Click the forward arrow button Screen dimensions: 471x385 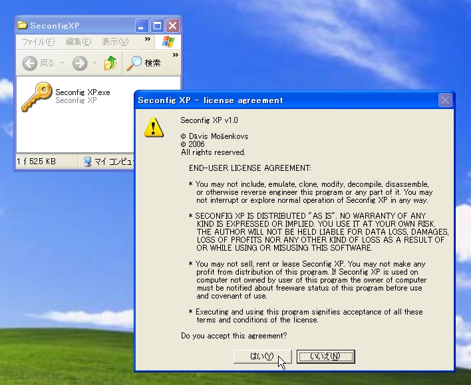[x=80, y=63]
